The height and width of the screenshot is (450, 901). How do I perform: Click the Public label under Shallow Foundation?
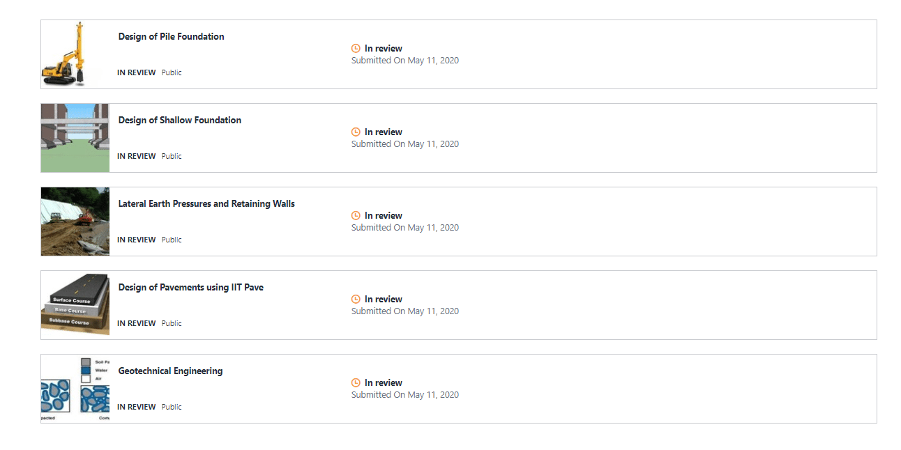172,156
